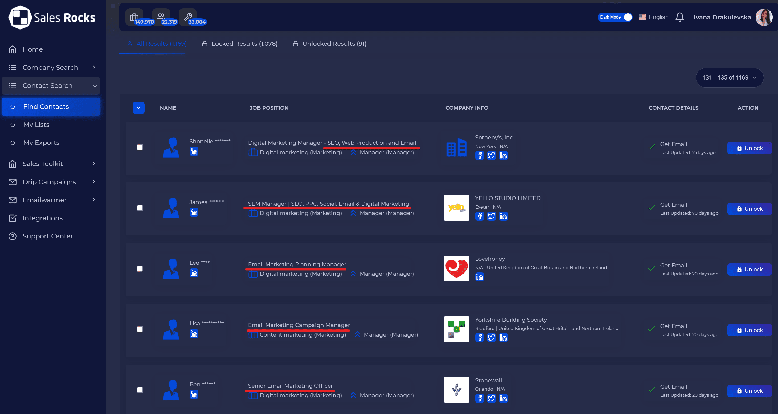
Task: Check the box for Shonelle's row
Action: pos(140,147)
